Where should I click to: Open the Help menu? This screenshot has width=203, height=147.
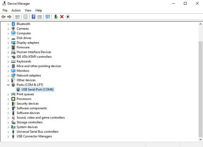pyautogui.click(x=39, y=10)
